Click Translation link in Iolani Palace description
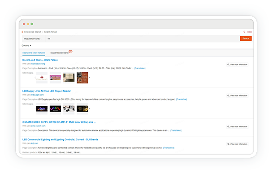The image size is (273, 174). click(x=140, y=68)
